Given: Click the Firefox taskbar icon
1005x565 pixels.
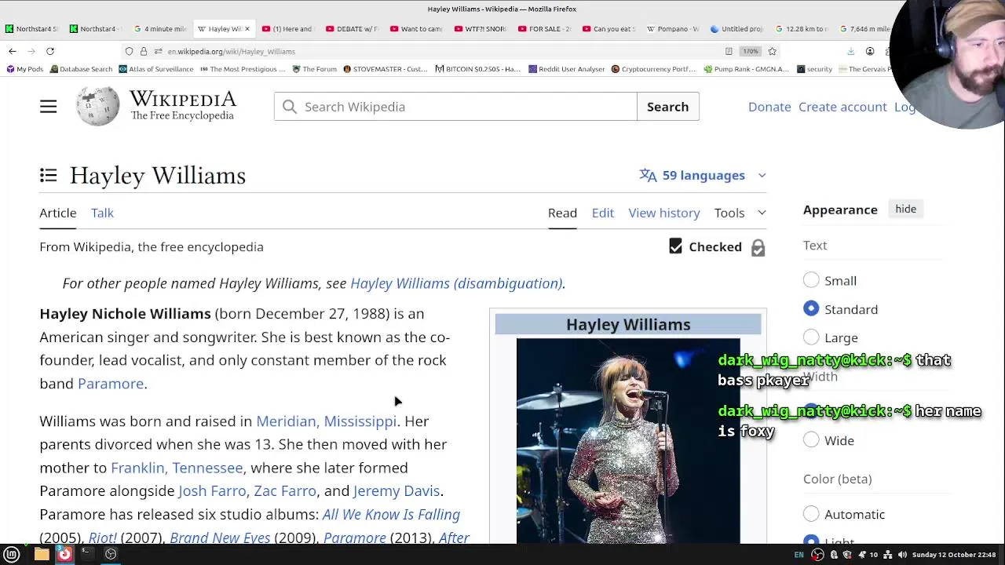Looking at the screenshot, I should pos(64,554).
